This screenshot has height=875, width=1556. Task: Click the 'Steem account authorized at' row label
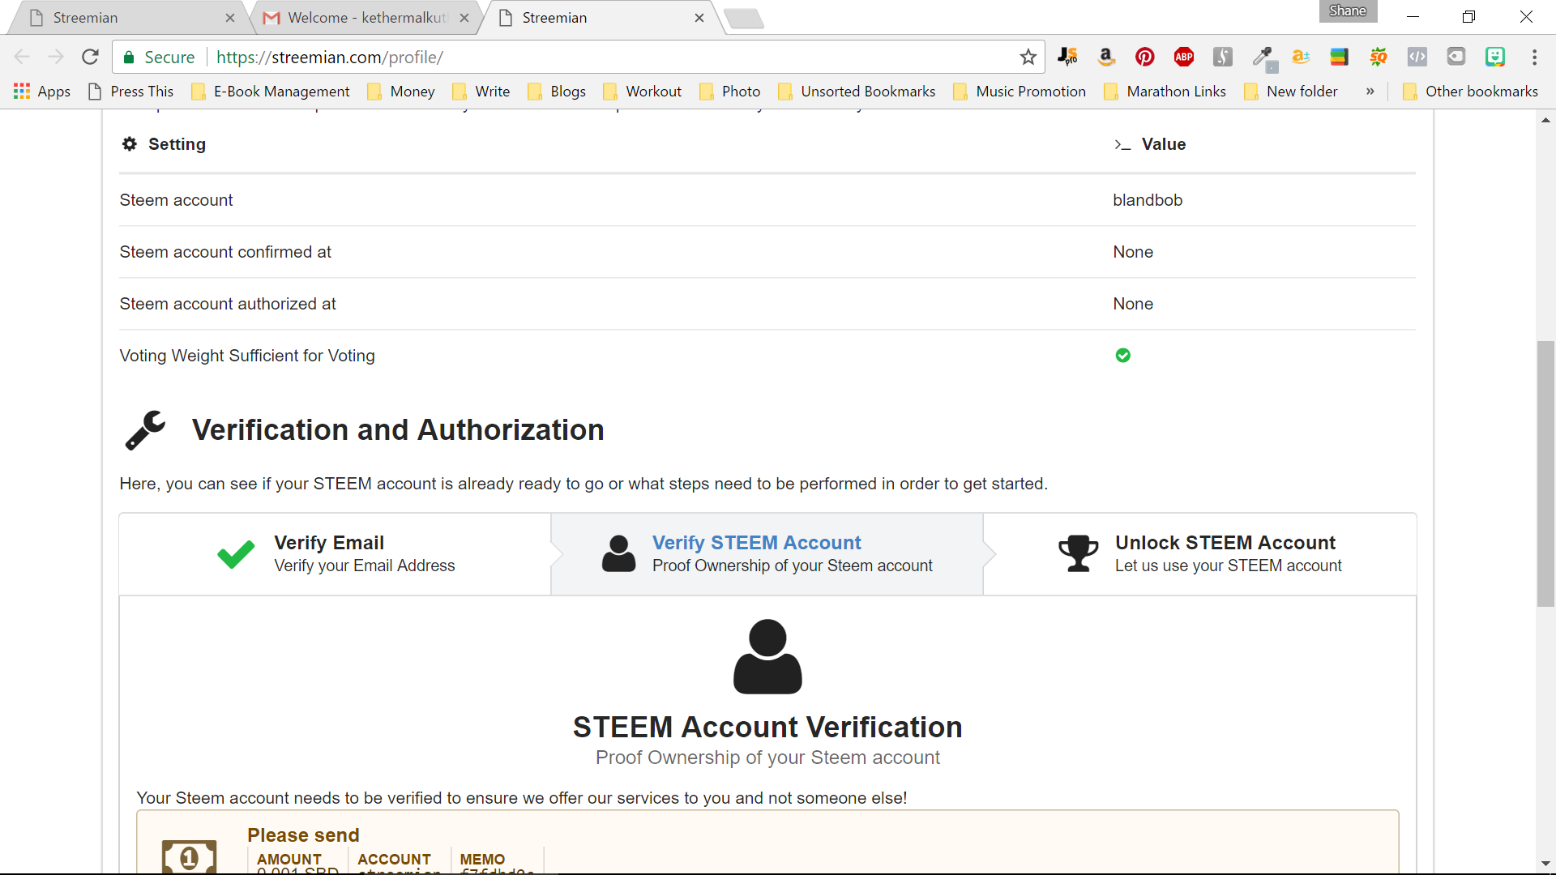(x=228, y=304)
